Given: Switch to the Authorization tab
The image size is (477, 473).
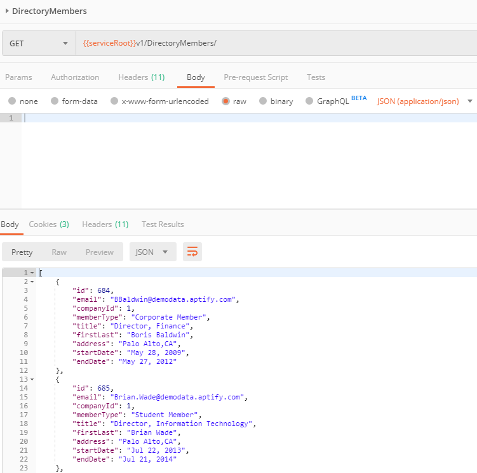Looking at the screenshot, I should [75, 77].
